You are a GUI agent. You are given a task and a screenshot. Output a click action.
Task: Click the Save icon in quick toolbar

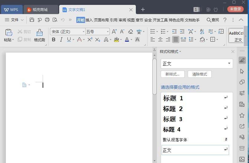pos(32,20)
